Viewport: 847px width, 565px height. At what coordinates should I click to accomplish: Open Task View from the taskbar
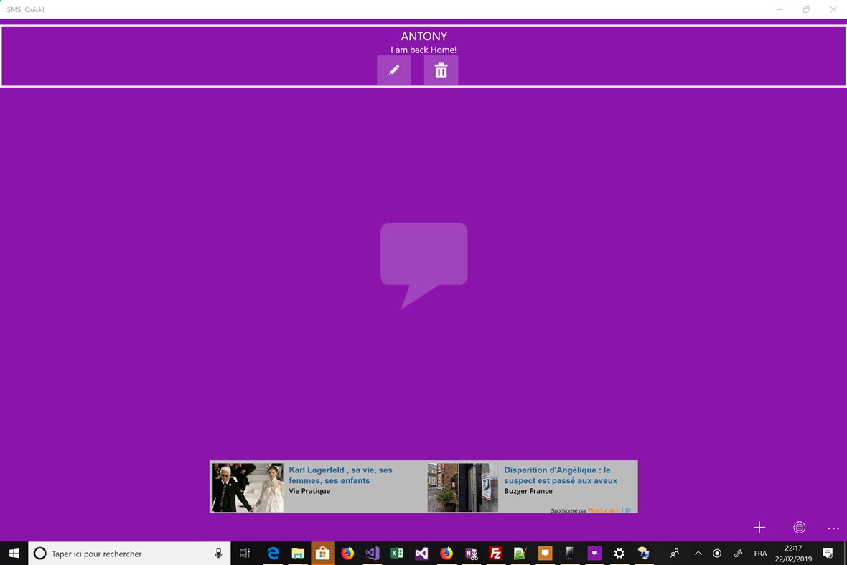pyautogui.click(x=244, y=554)
